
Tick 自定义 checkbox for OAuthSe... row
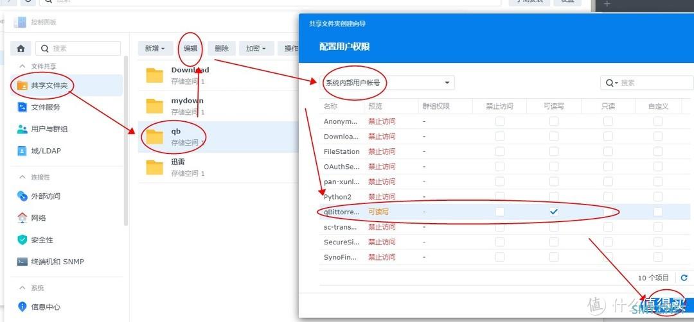point(658,167)
